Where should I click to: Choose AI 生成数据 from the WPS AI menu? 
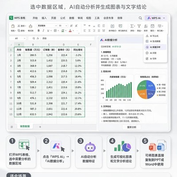pyautogui.click(x=156, y=41)
